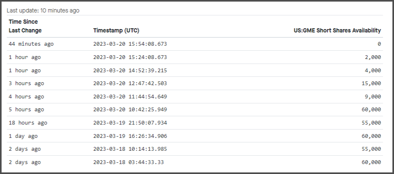Click the "4 hours ago" cell
The height and width of the screenshot is (174, 394).
tap(26, 97)
